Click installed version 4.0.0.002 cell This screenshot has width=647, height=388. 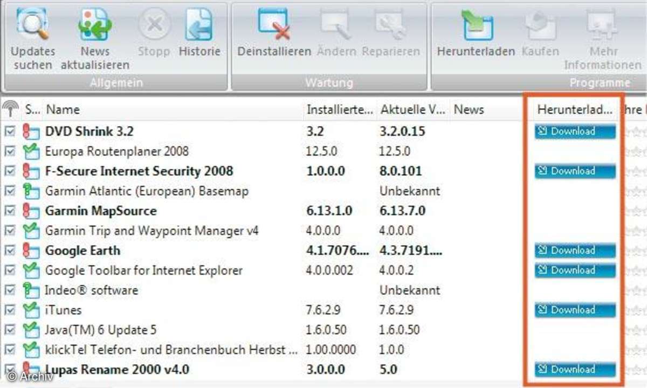tap(329, 271)
